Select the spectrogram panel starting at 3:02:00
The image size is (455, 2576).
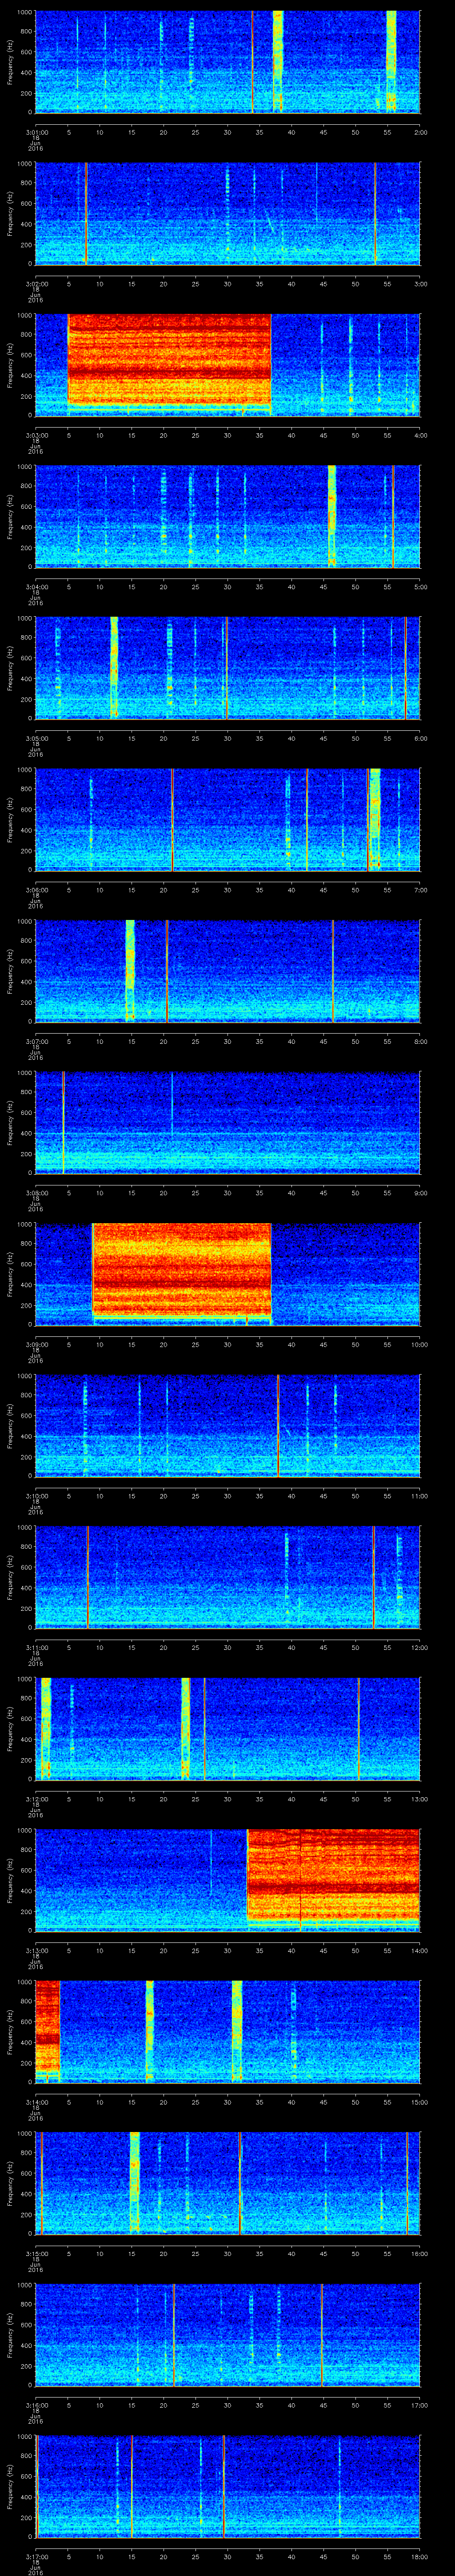228,213
